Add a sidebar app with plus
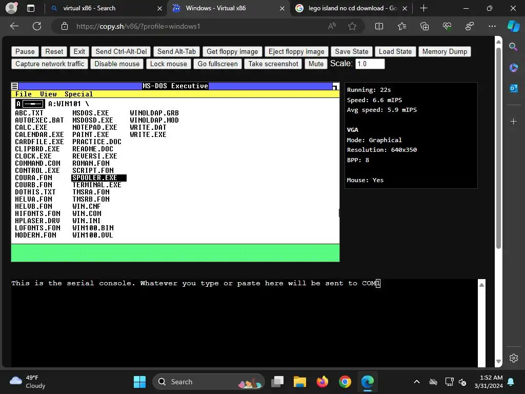The width and height of the screenshot is (525, 394). click(x=513, y=121)
